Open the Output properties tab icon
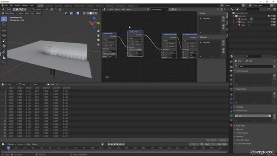 [231, 71]
